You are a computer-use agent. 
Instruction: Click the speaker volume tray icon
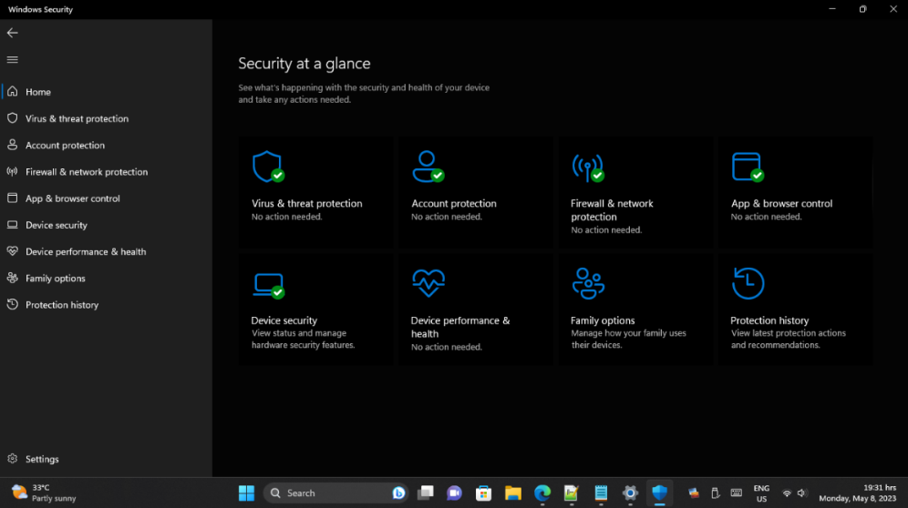tap(802, 493)
